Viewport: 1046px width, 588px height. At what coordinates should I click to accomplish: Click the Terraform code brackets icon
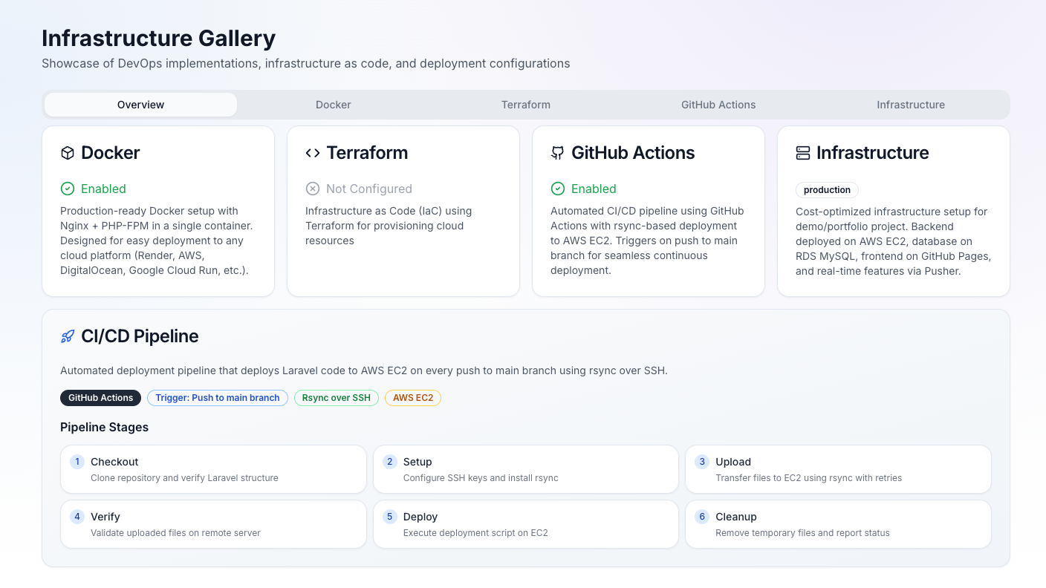tap(313, 153)
